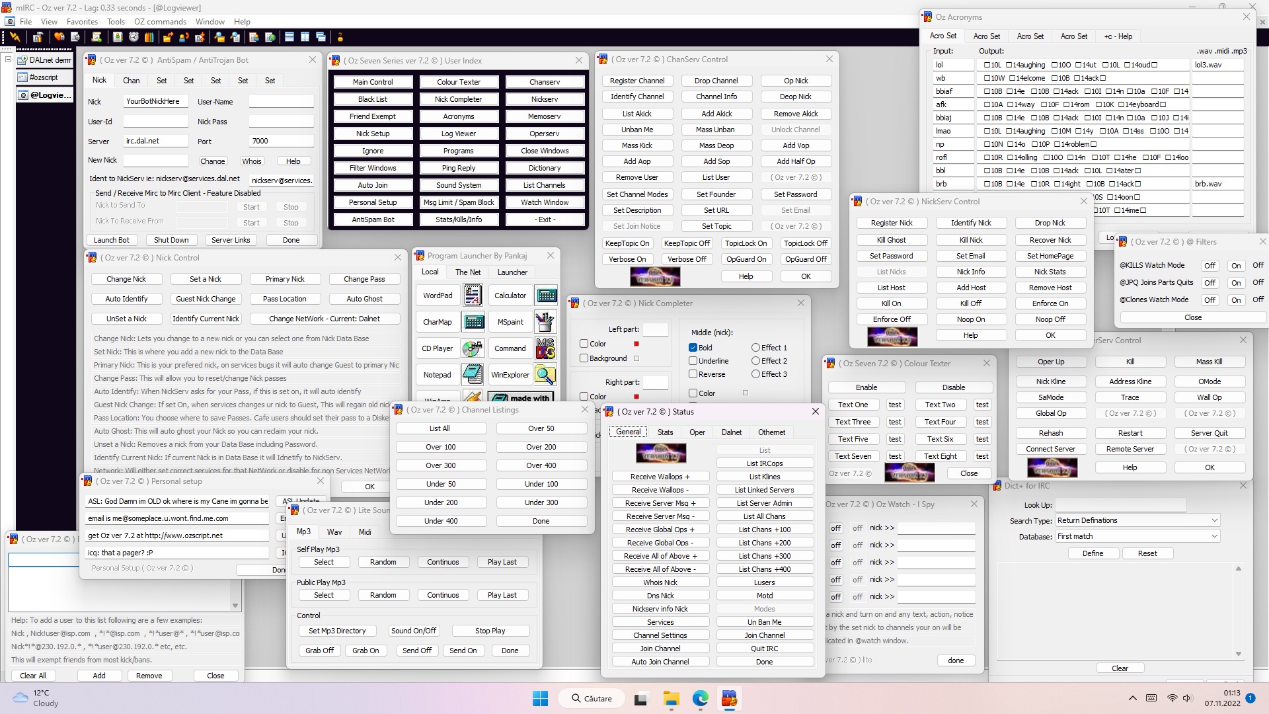
Task: Switch to The Net tab in Program Launcher
Action: pyautogui.click(x=468, y=272)
